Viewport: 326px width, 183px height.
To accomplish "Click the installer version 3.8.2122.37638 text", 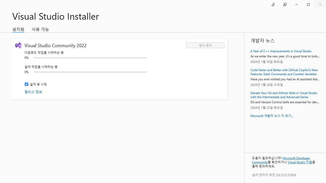I will (x=274, y=175).
